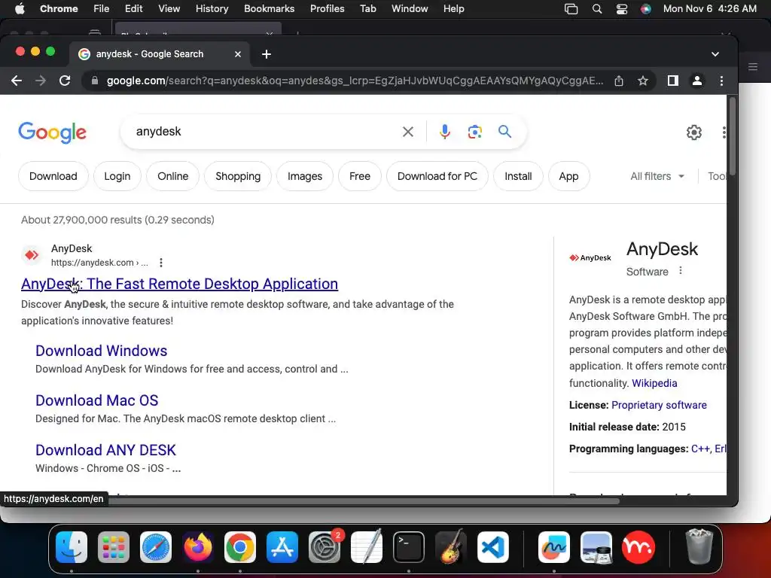771x578 pixels.
Task: Launch Firefox from the dock
Action: 198,547
